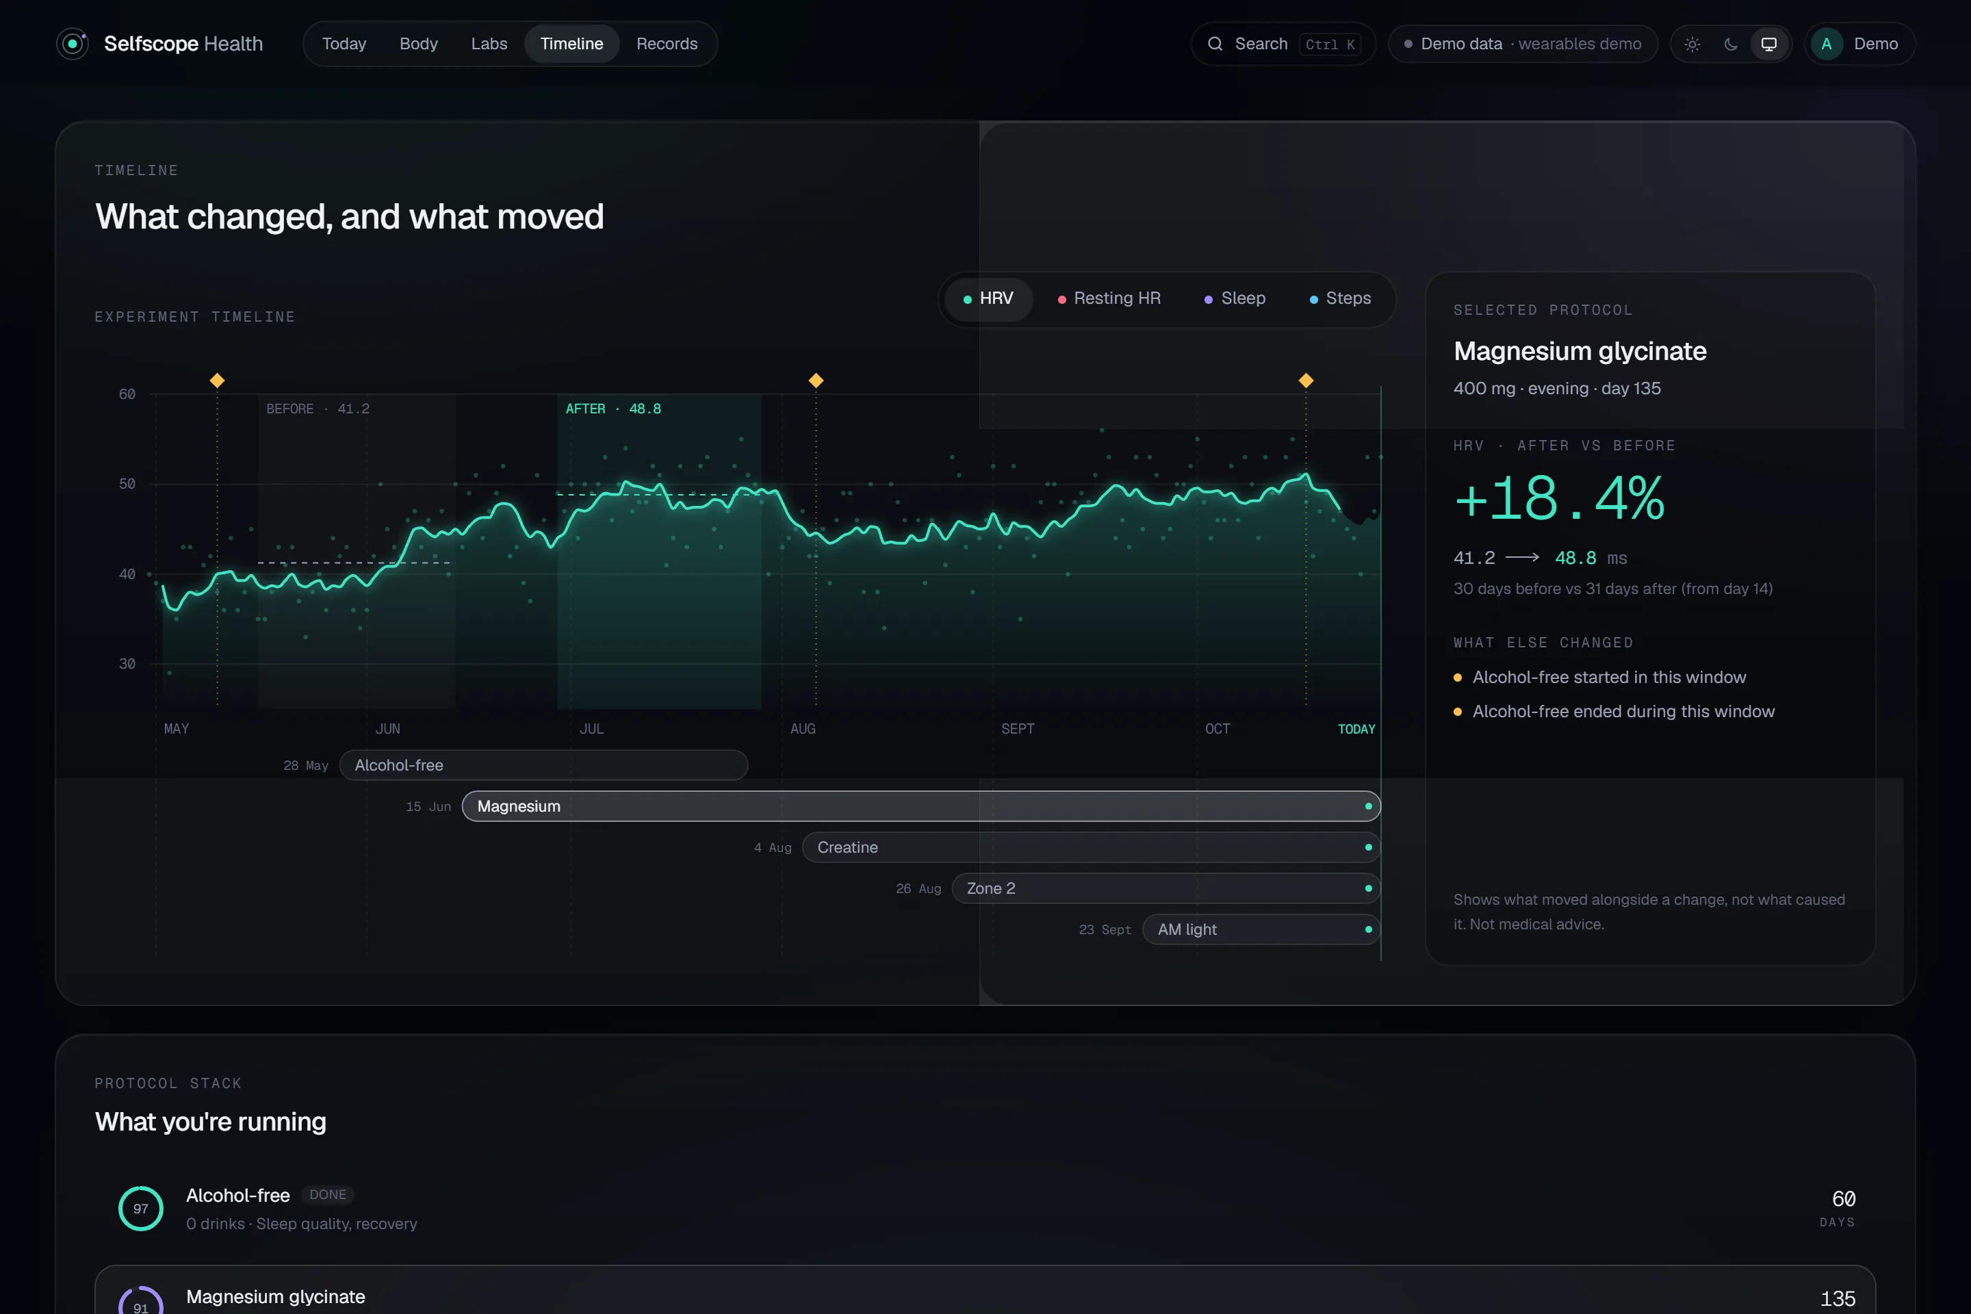Select the Zone 2 timeline bar
Screen dimensions: 1971x1314
[1165, 888]
